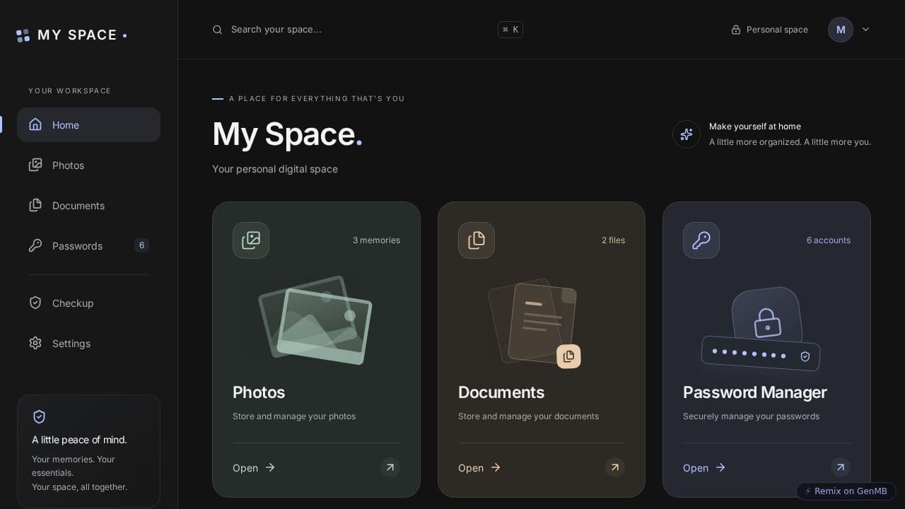Click the Photos card image icon
Screen dimensions: 905x509
click(251, 240)
